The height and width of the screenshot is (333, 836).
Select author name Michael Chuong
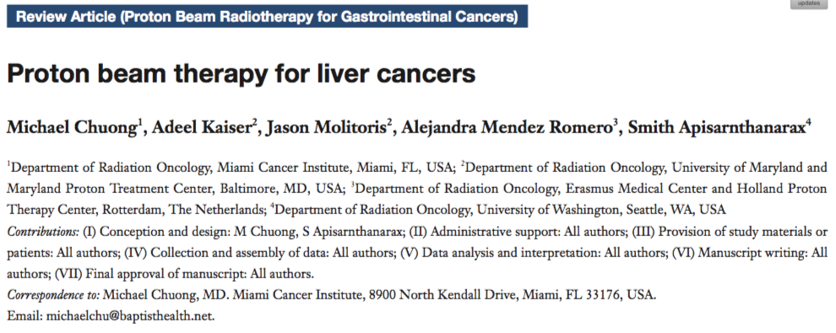[73, 129]
